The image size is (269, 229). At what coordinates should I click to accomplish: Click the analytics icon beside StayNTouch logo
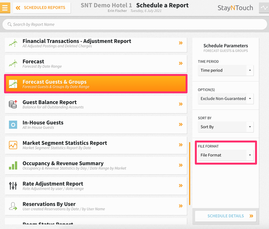(x=264, y=8)
